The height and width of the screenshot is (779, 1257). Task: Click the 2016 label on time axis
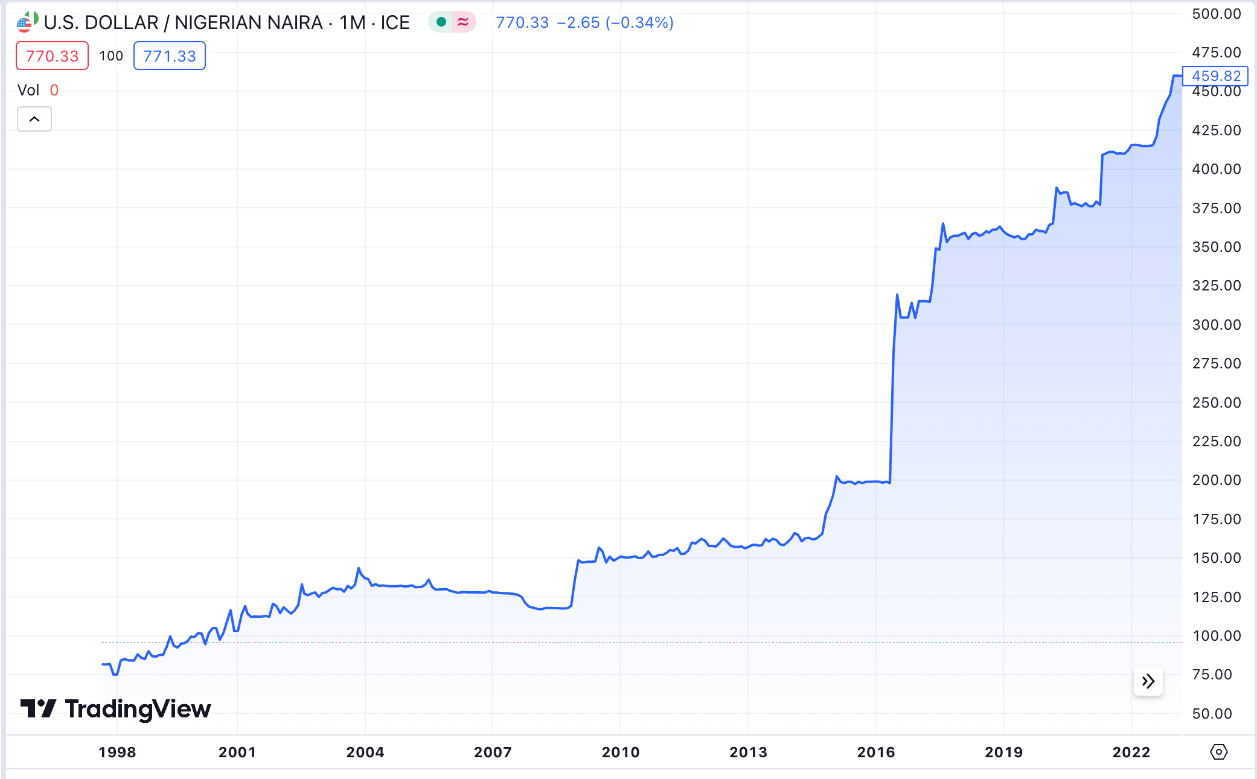click(876, 752)
